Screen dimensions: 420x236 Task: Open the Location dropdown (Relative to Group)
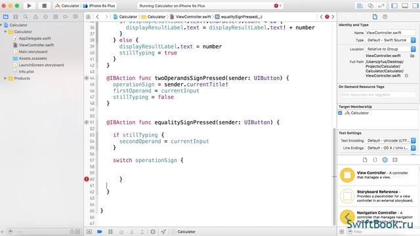pos(390,49)
